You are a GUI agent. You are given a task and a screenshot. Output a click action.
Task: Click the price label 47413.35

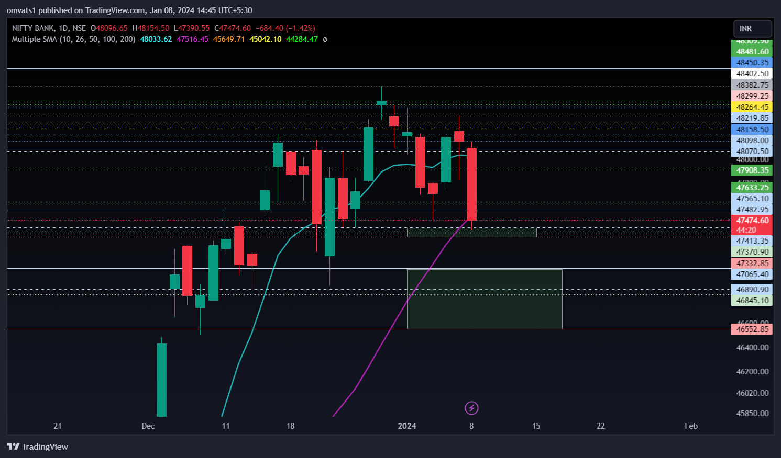[752, 241]
